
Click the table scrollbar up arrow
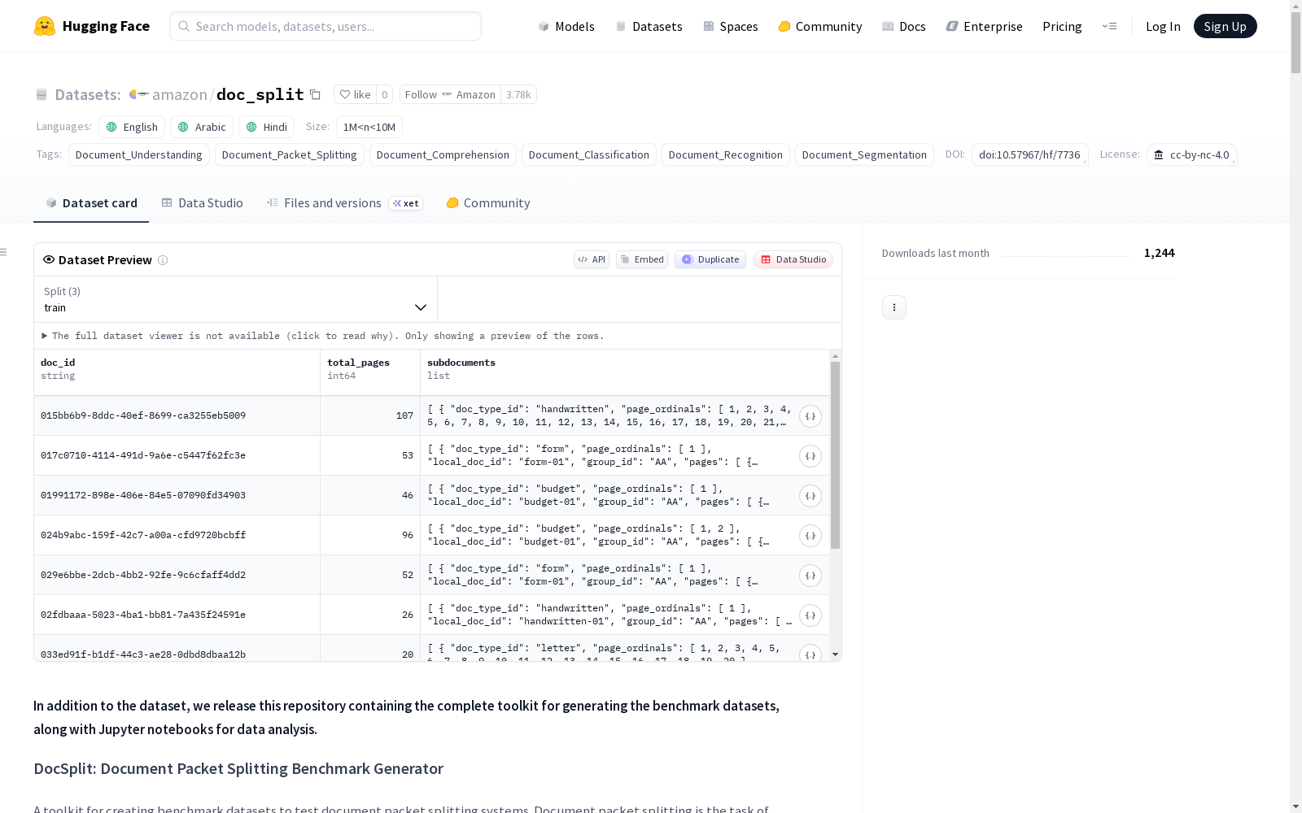click(x=835, y=356)
